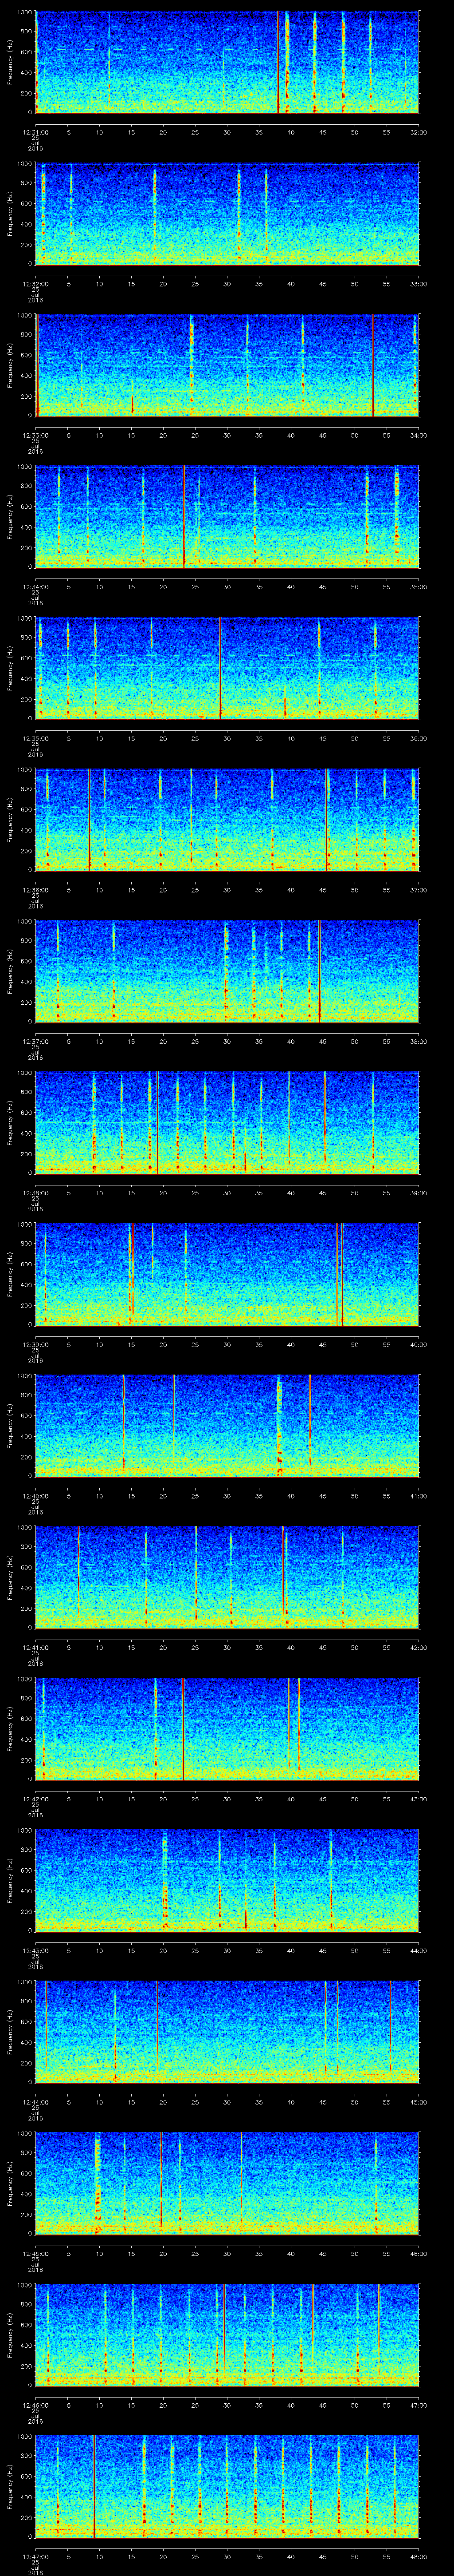
Task: Click the '12:34:00' time axis label
Action: tap(36, 587)
